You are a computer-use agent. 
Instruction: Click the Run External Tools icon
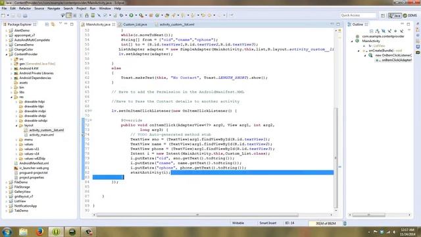click(141, 15)
